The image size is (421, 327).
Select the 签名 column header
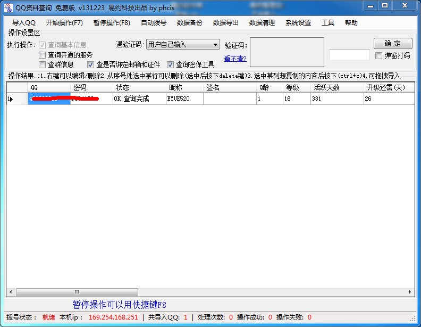coord(230,87)
